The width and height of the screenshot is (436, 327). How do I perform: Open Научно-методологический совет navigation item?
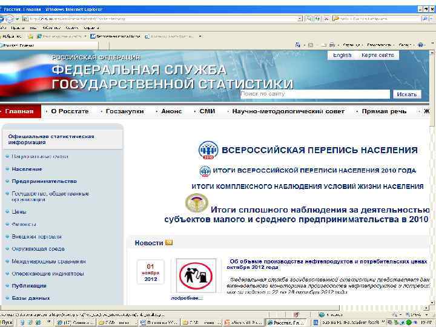pos(288,111)
